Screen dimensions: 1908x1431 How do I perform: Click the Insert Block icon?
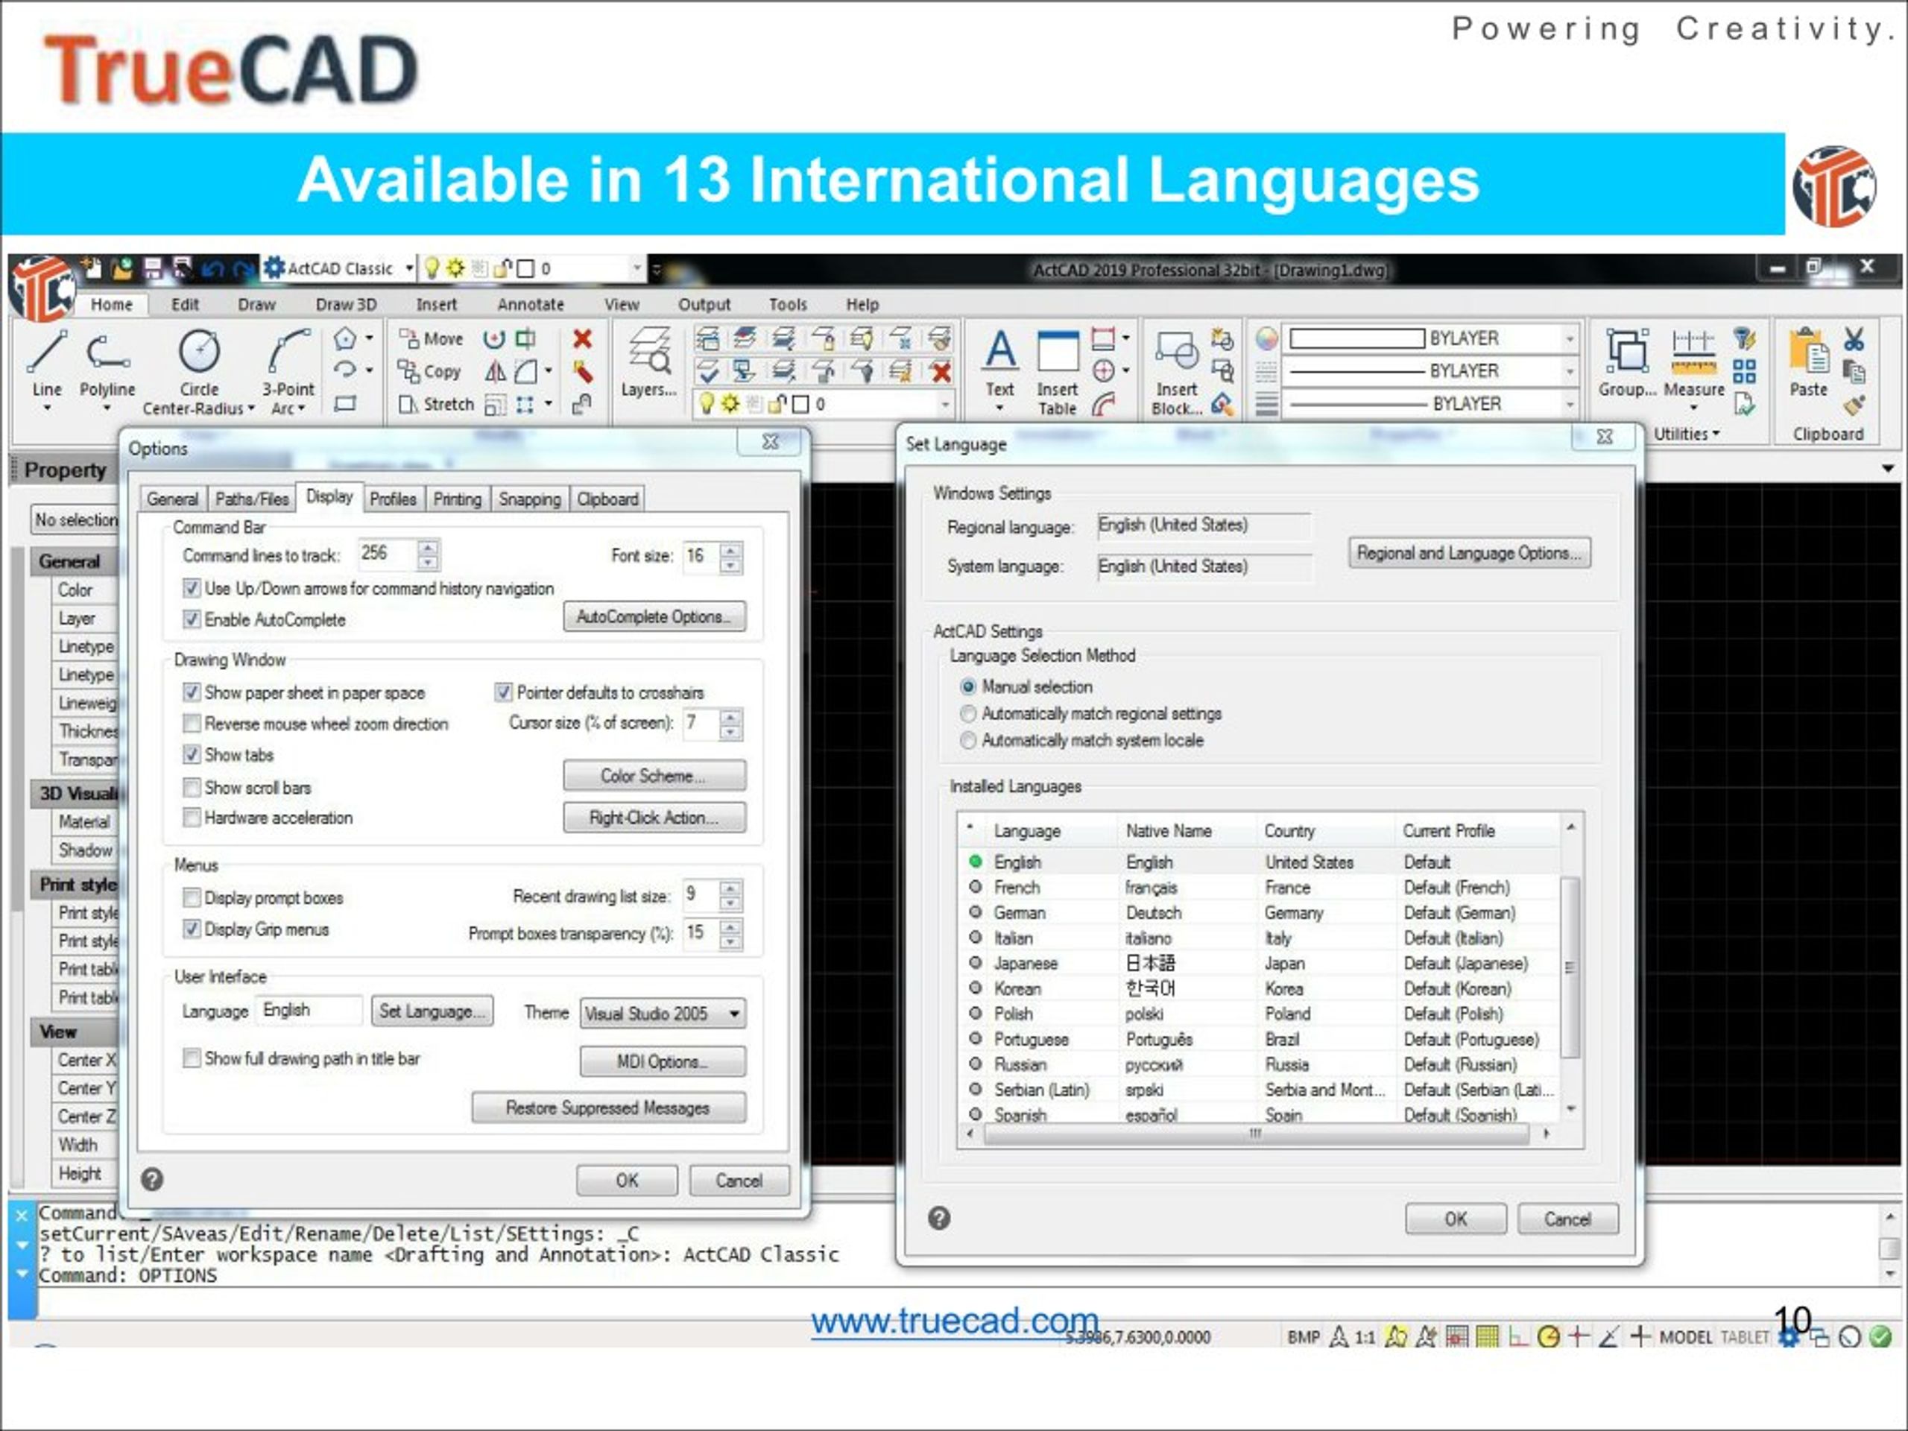[x=1177, y=373]
